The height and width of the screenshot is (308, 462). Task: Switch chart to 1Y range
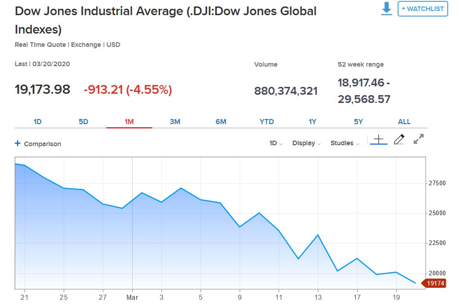312,122
